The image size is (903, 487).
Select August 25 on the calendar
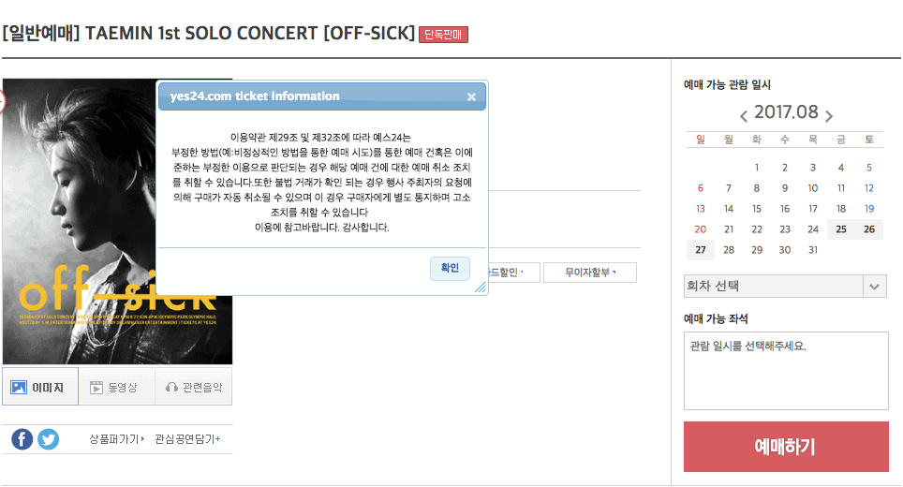pyautogui.click(x=841, y=229)
